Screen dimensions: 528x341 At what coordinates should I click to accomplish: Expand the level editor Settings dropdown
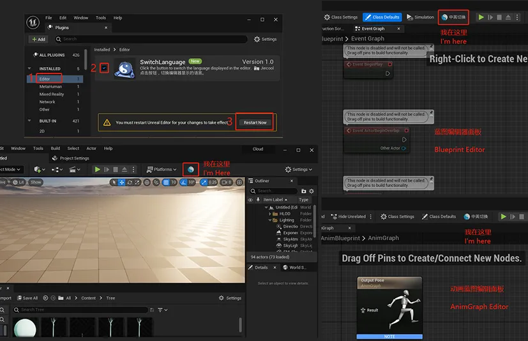(x=299, y=169)
